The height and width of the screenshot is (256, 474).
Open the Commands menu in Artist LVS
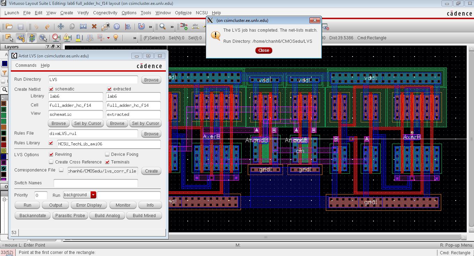click(x=26, y=65)
